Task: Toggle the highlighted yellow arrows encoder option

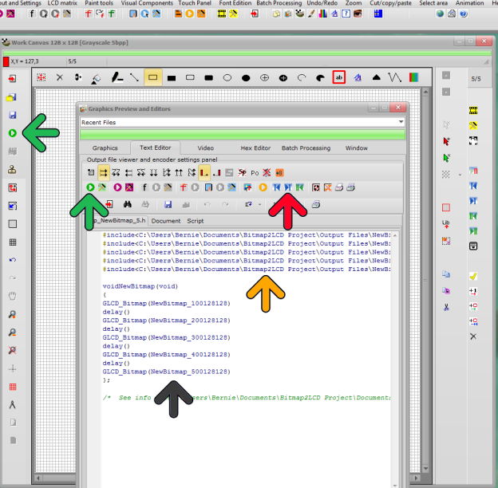Action: pos(104,172)
